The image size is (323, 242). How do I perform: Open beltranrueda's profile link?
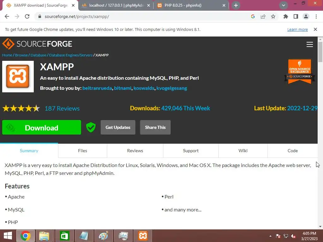click(x=97, y=88)
